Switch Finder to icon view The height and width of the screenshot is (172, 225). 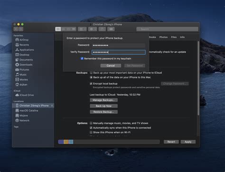(x=58, y=29)
